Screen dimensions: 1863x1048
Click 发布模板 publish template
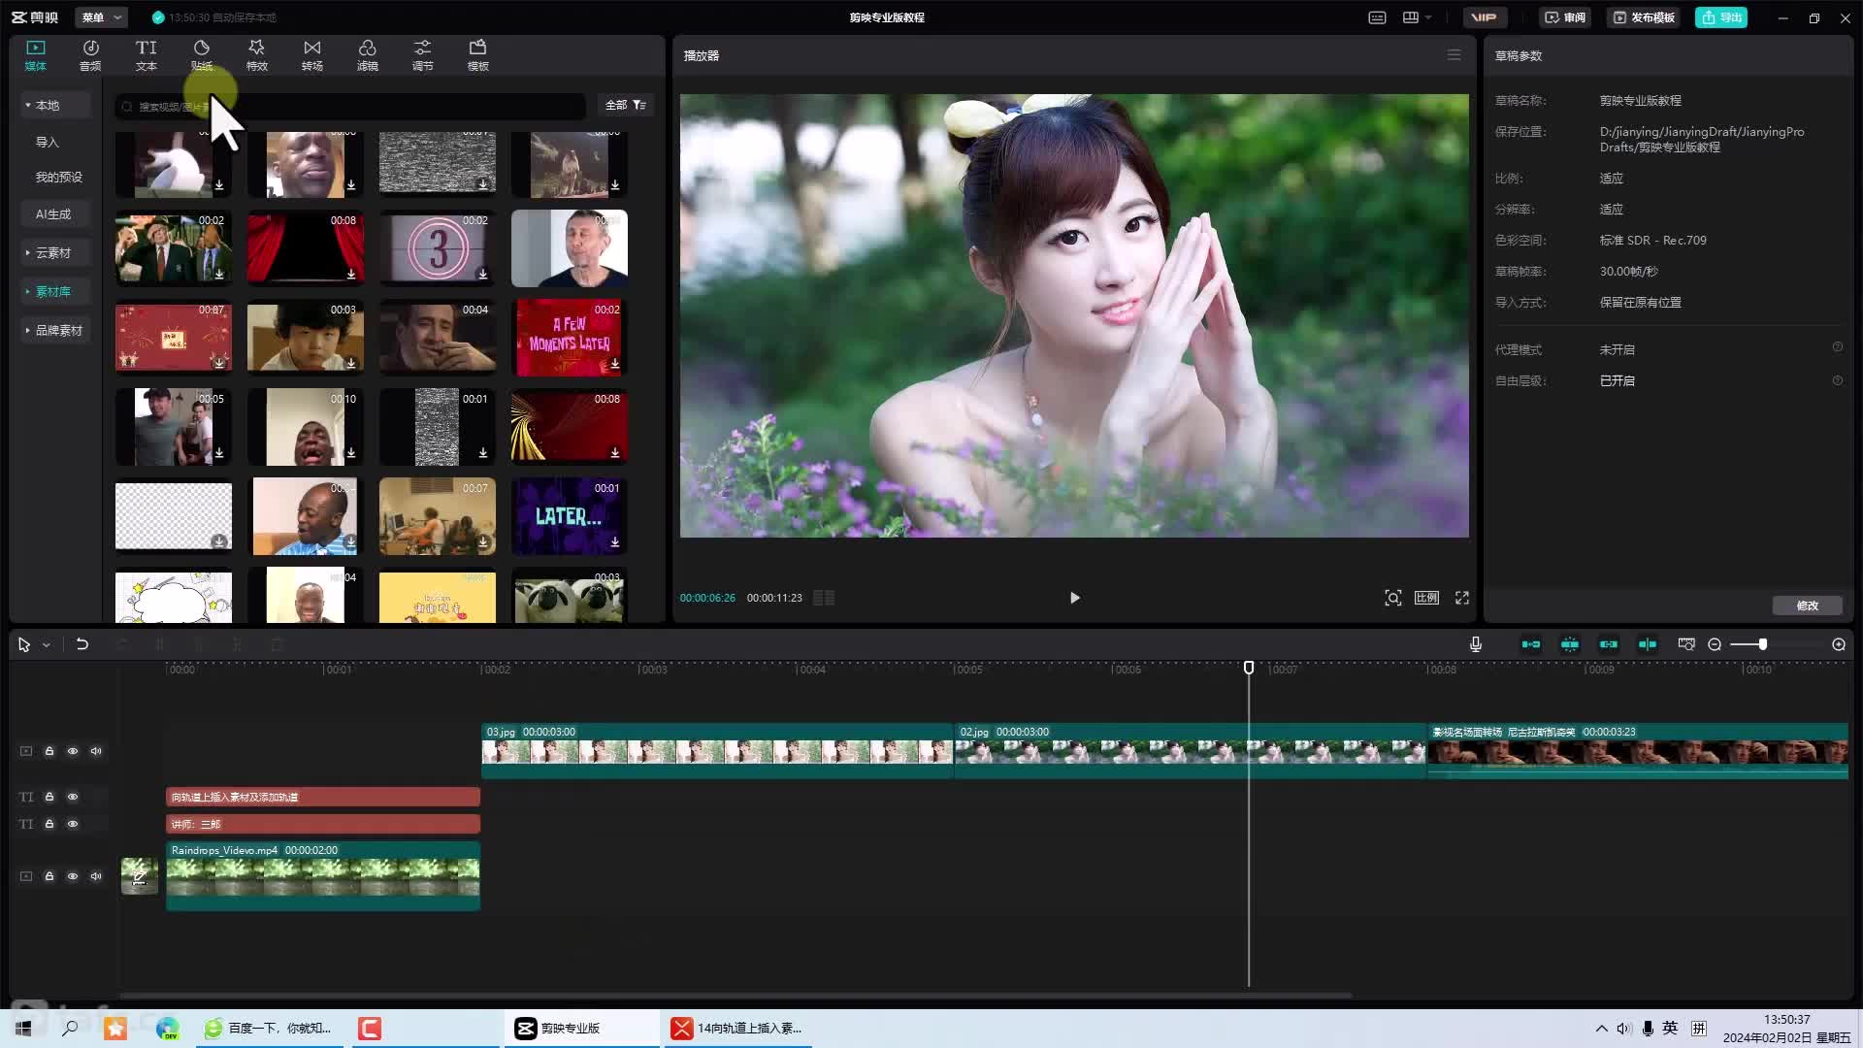(1644, 17)
